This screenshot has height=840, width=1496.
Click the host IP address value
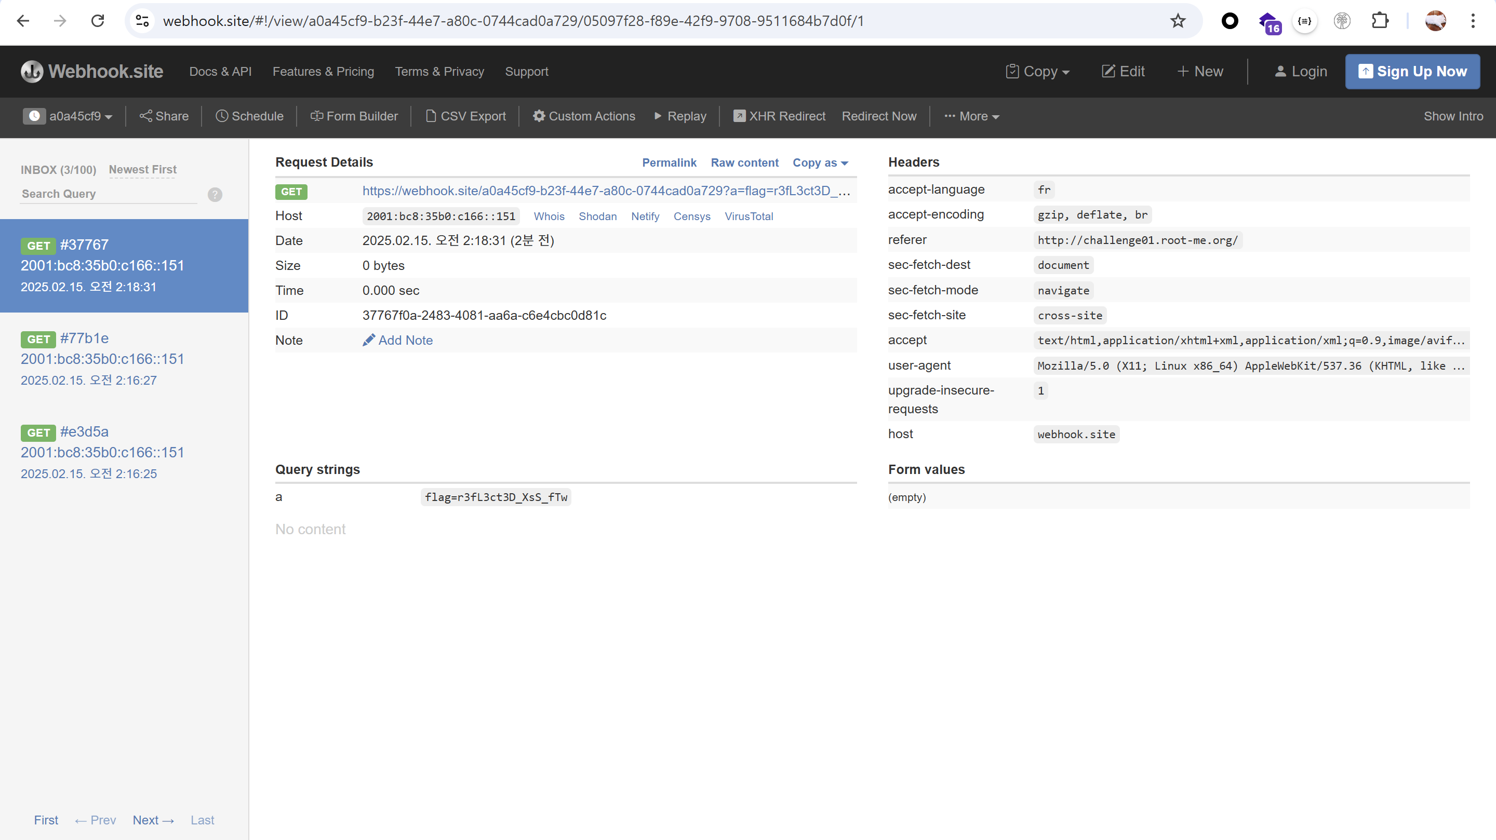(441, 216)
